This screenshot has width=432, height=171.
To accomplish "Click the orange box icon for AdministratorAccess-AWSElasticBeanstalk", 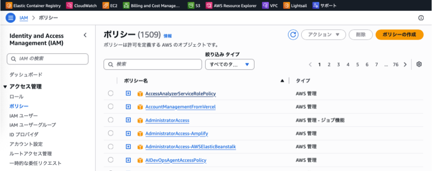I will click(140, 147).
